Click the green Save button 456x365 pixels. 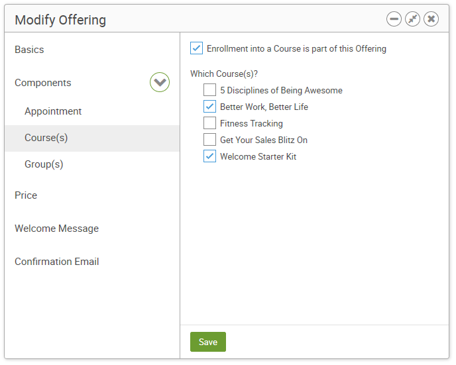(208, 342)
